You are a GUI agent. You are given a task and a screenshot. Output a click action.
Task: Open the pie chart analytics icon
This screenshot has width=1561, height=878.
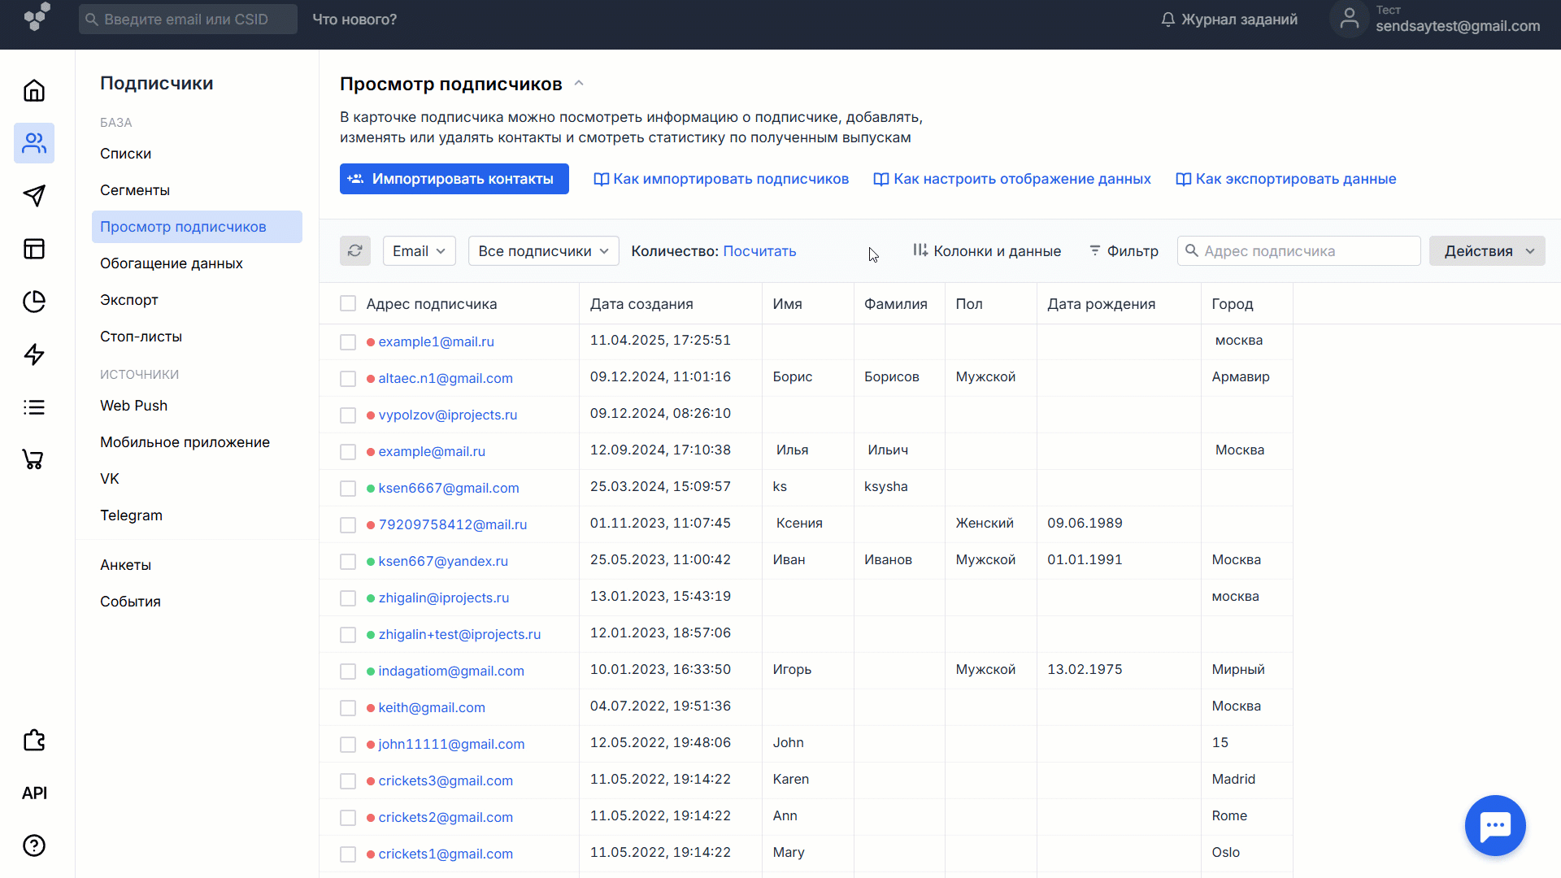(34, 302)
